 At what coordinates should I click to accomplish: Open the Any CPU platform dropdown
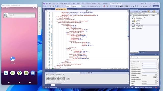[76, 6]
